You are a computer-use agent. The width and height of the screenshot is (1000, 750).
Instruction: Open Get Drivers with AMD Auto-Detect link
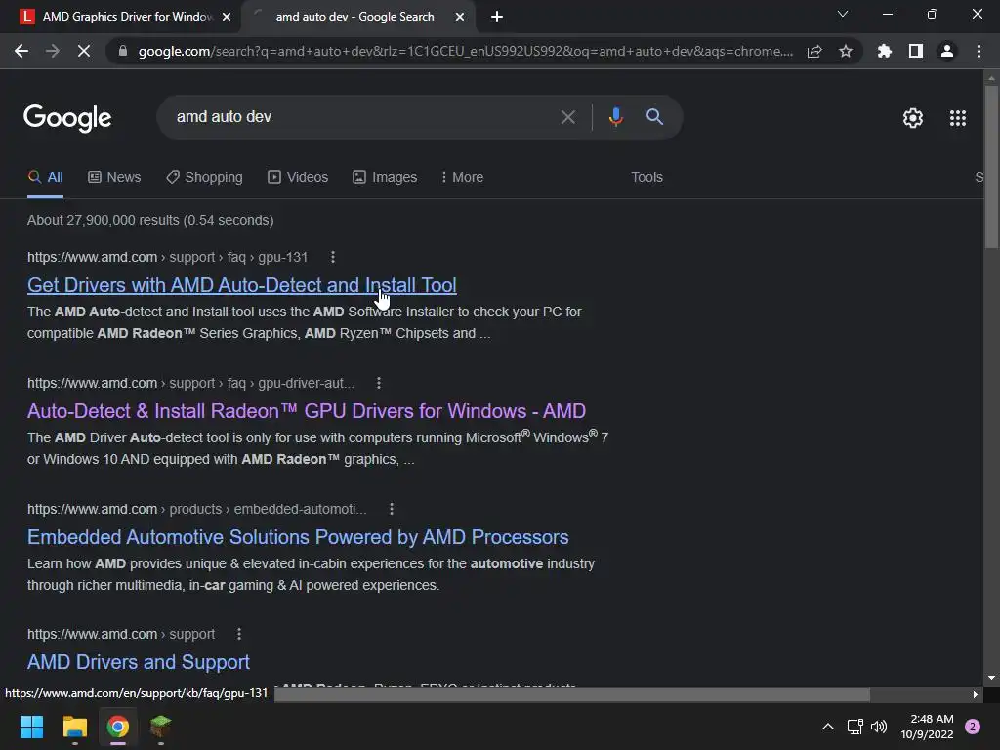[x=242, y=285]
